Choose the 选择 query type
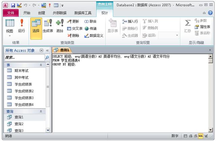This screenshot has height=141, width=216. (36, 28)
